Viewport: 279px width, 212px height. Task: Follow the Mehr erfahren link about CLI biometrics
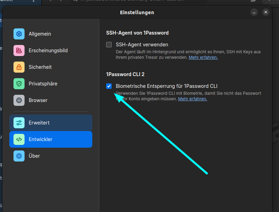point(193,99)
